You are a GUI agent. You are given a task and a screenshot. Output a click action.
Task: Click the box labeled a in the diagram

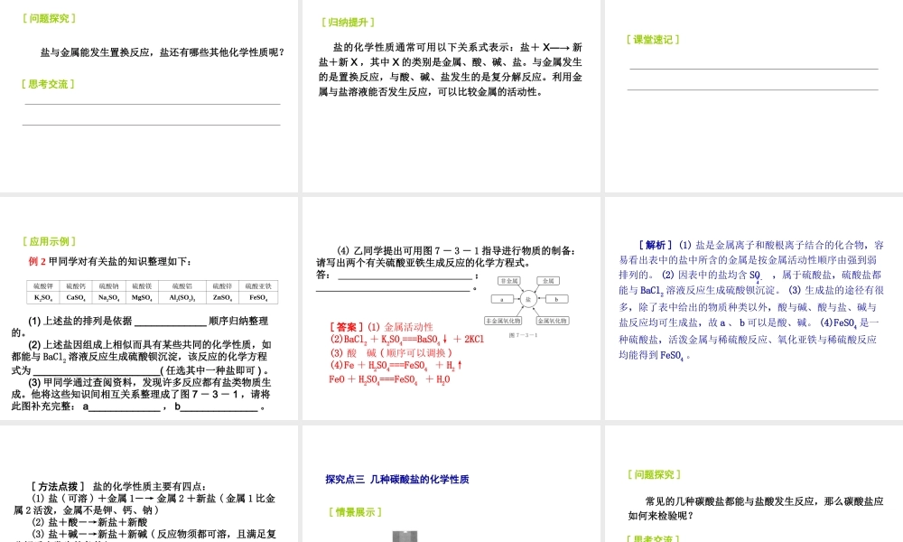click(x=502, y=300)
